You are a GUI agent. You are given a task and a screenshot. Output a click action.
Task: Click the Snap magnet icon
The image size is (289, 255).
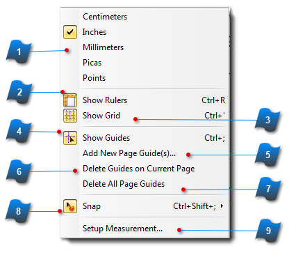[70, 206]
